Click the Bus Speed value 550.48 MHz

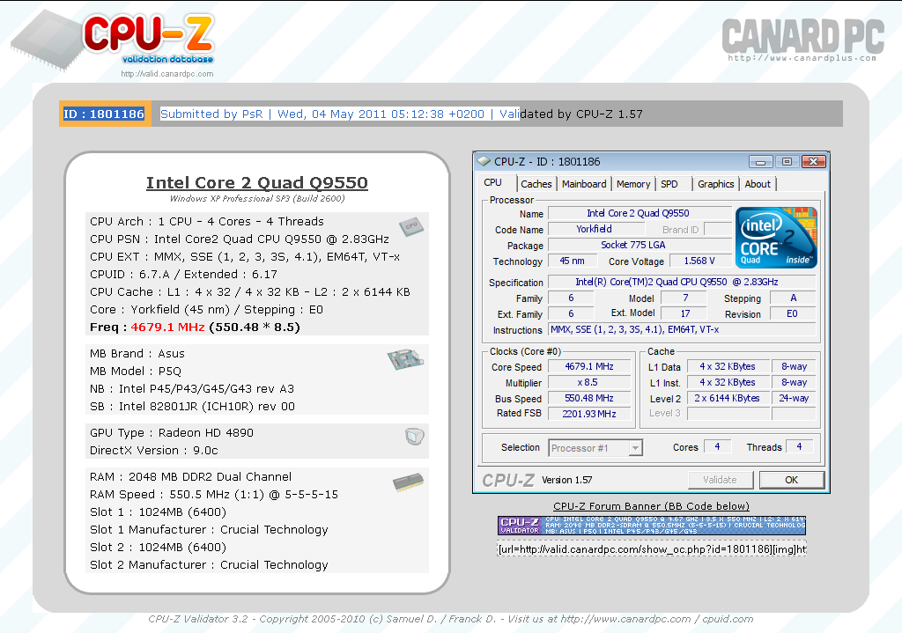589,398
